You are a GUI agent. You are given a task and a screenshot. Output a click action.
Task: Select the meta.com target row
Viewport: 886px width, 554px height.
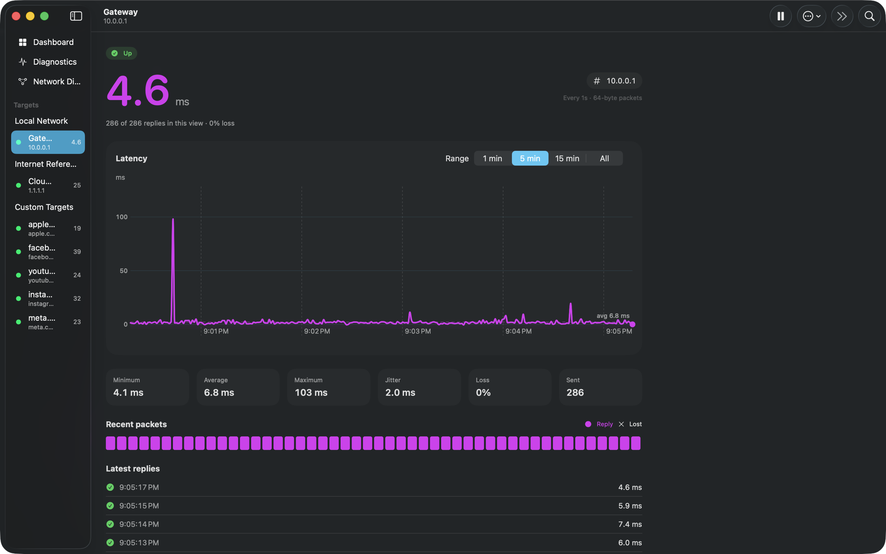tap(48, 322)
